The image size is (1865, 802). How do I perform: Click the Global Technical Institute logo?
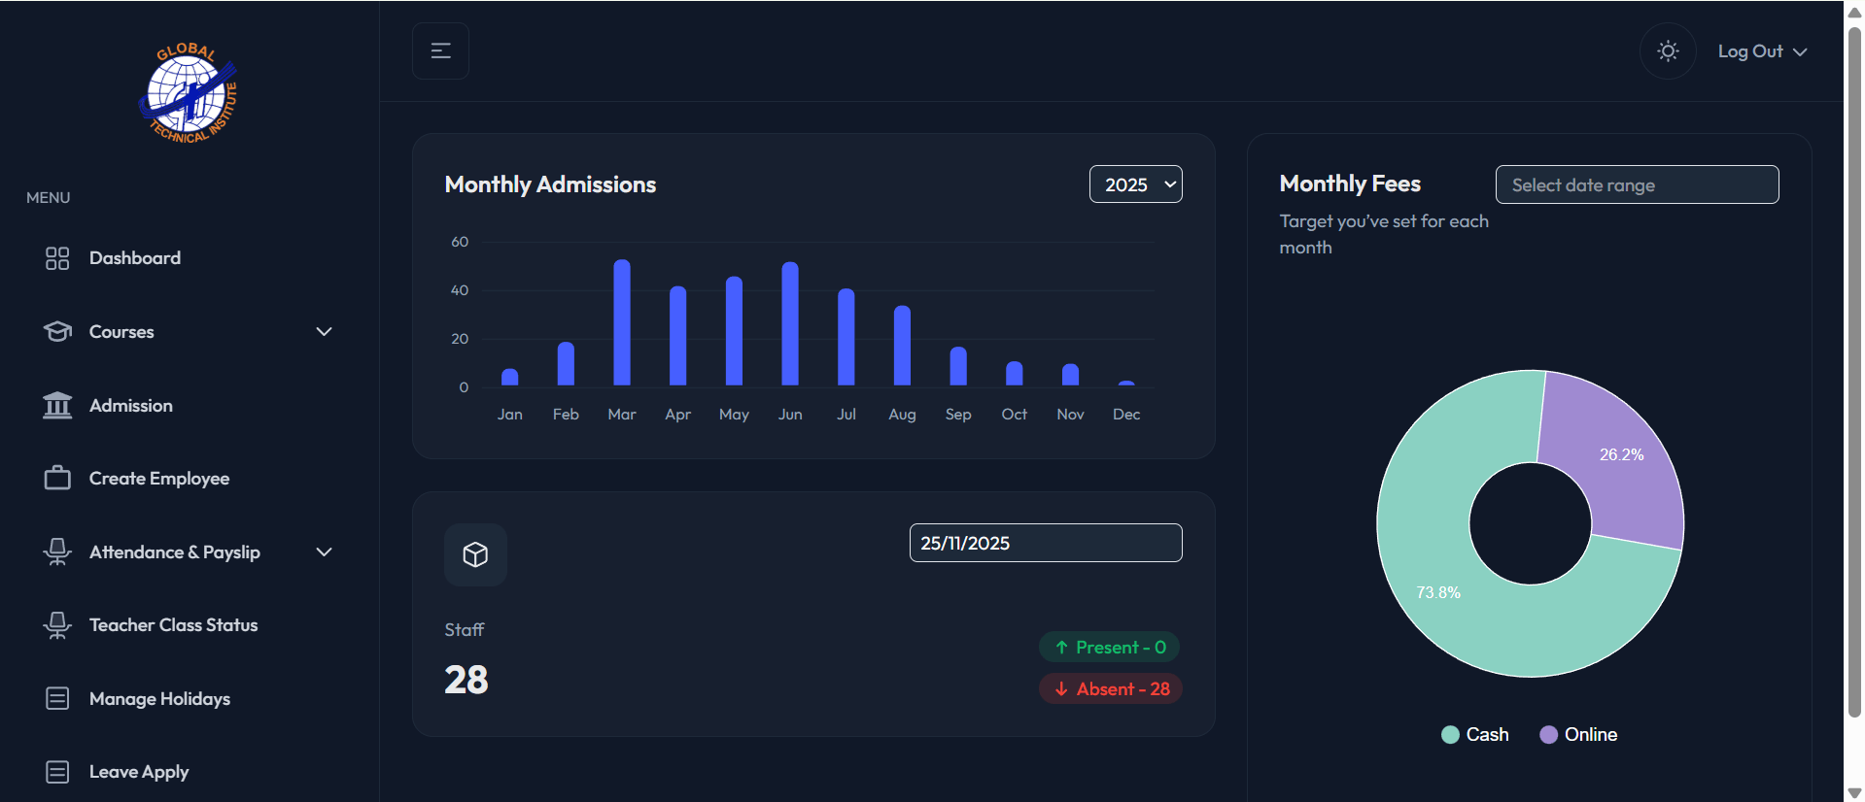pos(189,93)
